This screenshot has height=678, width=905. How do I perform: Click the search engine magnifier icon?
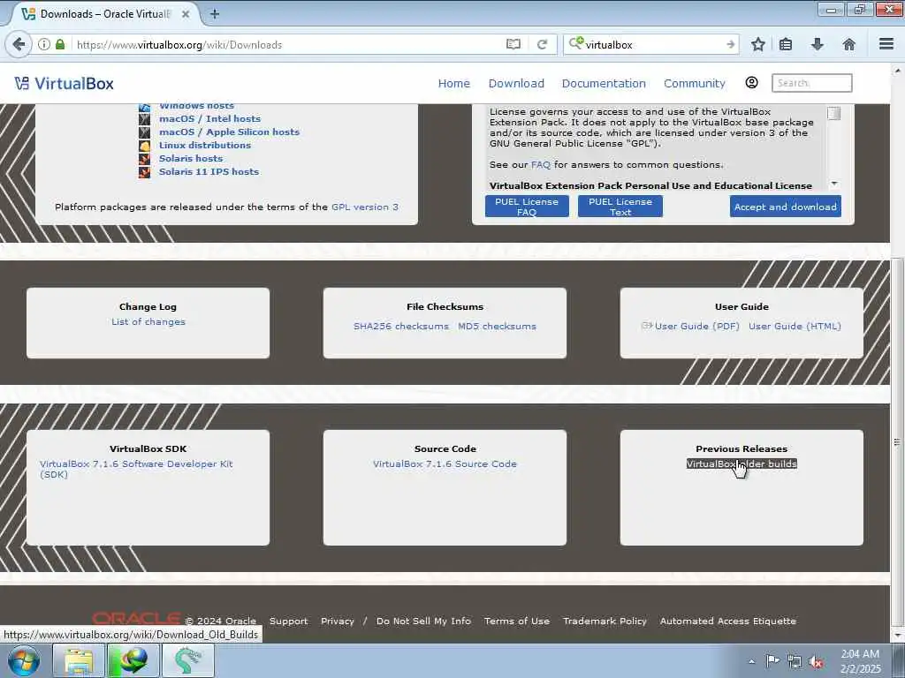pyautogui.click(x=576, y=43)
